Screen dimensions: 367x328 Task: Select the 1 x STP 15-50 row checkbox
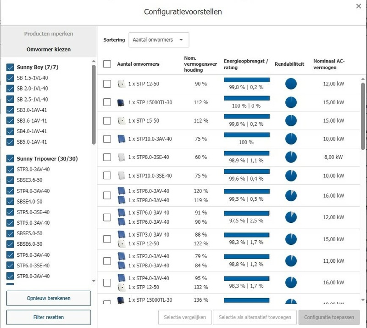107,121
